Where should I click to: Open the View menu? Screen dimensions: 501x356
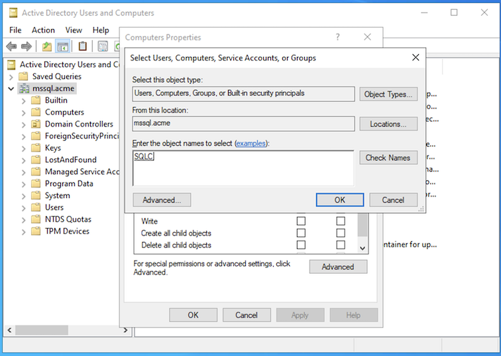74,30
